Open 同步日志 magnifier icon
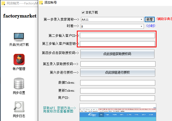 coord(19,107)
